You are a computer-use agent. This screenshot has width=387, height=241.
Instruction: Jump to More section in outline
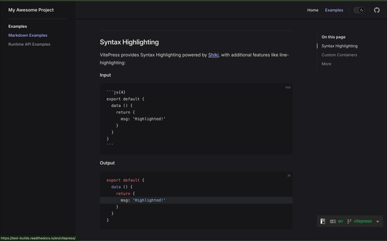tap(327, 64)
